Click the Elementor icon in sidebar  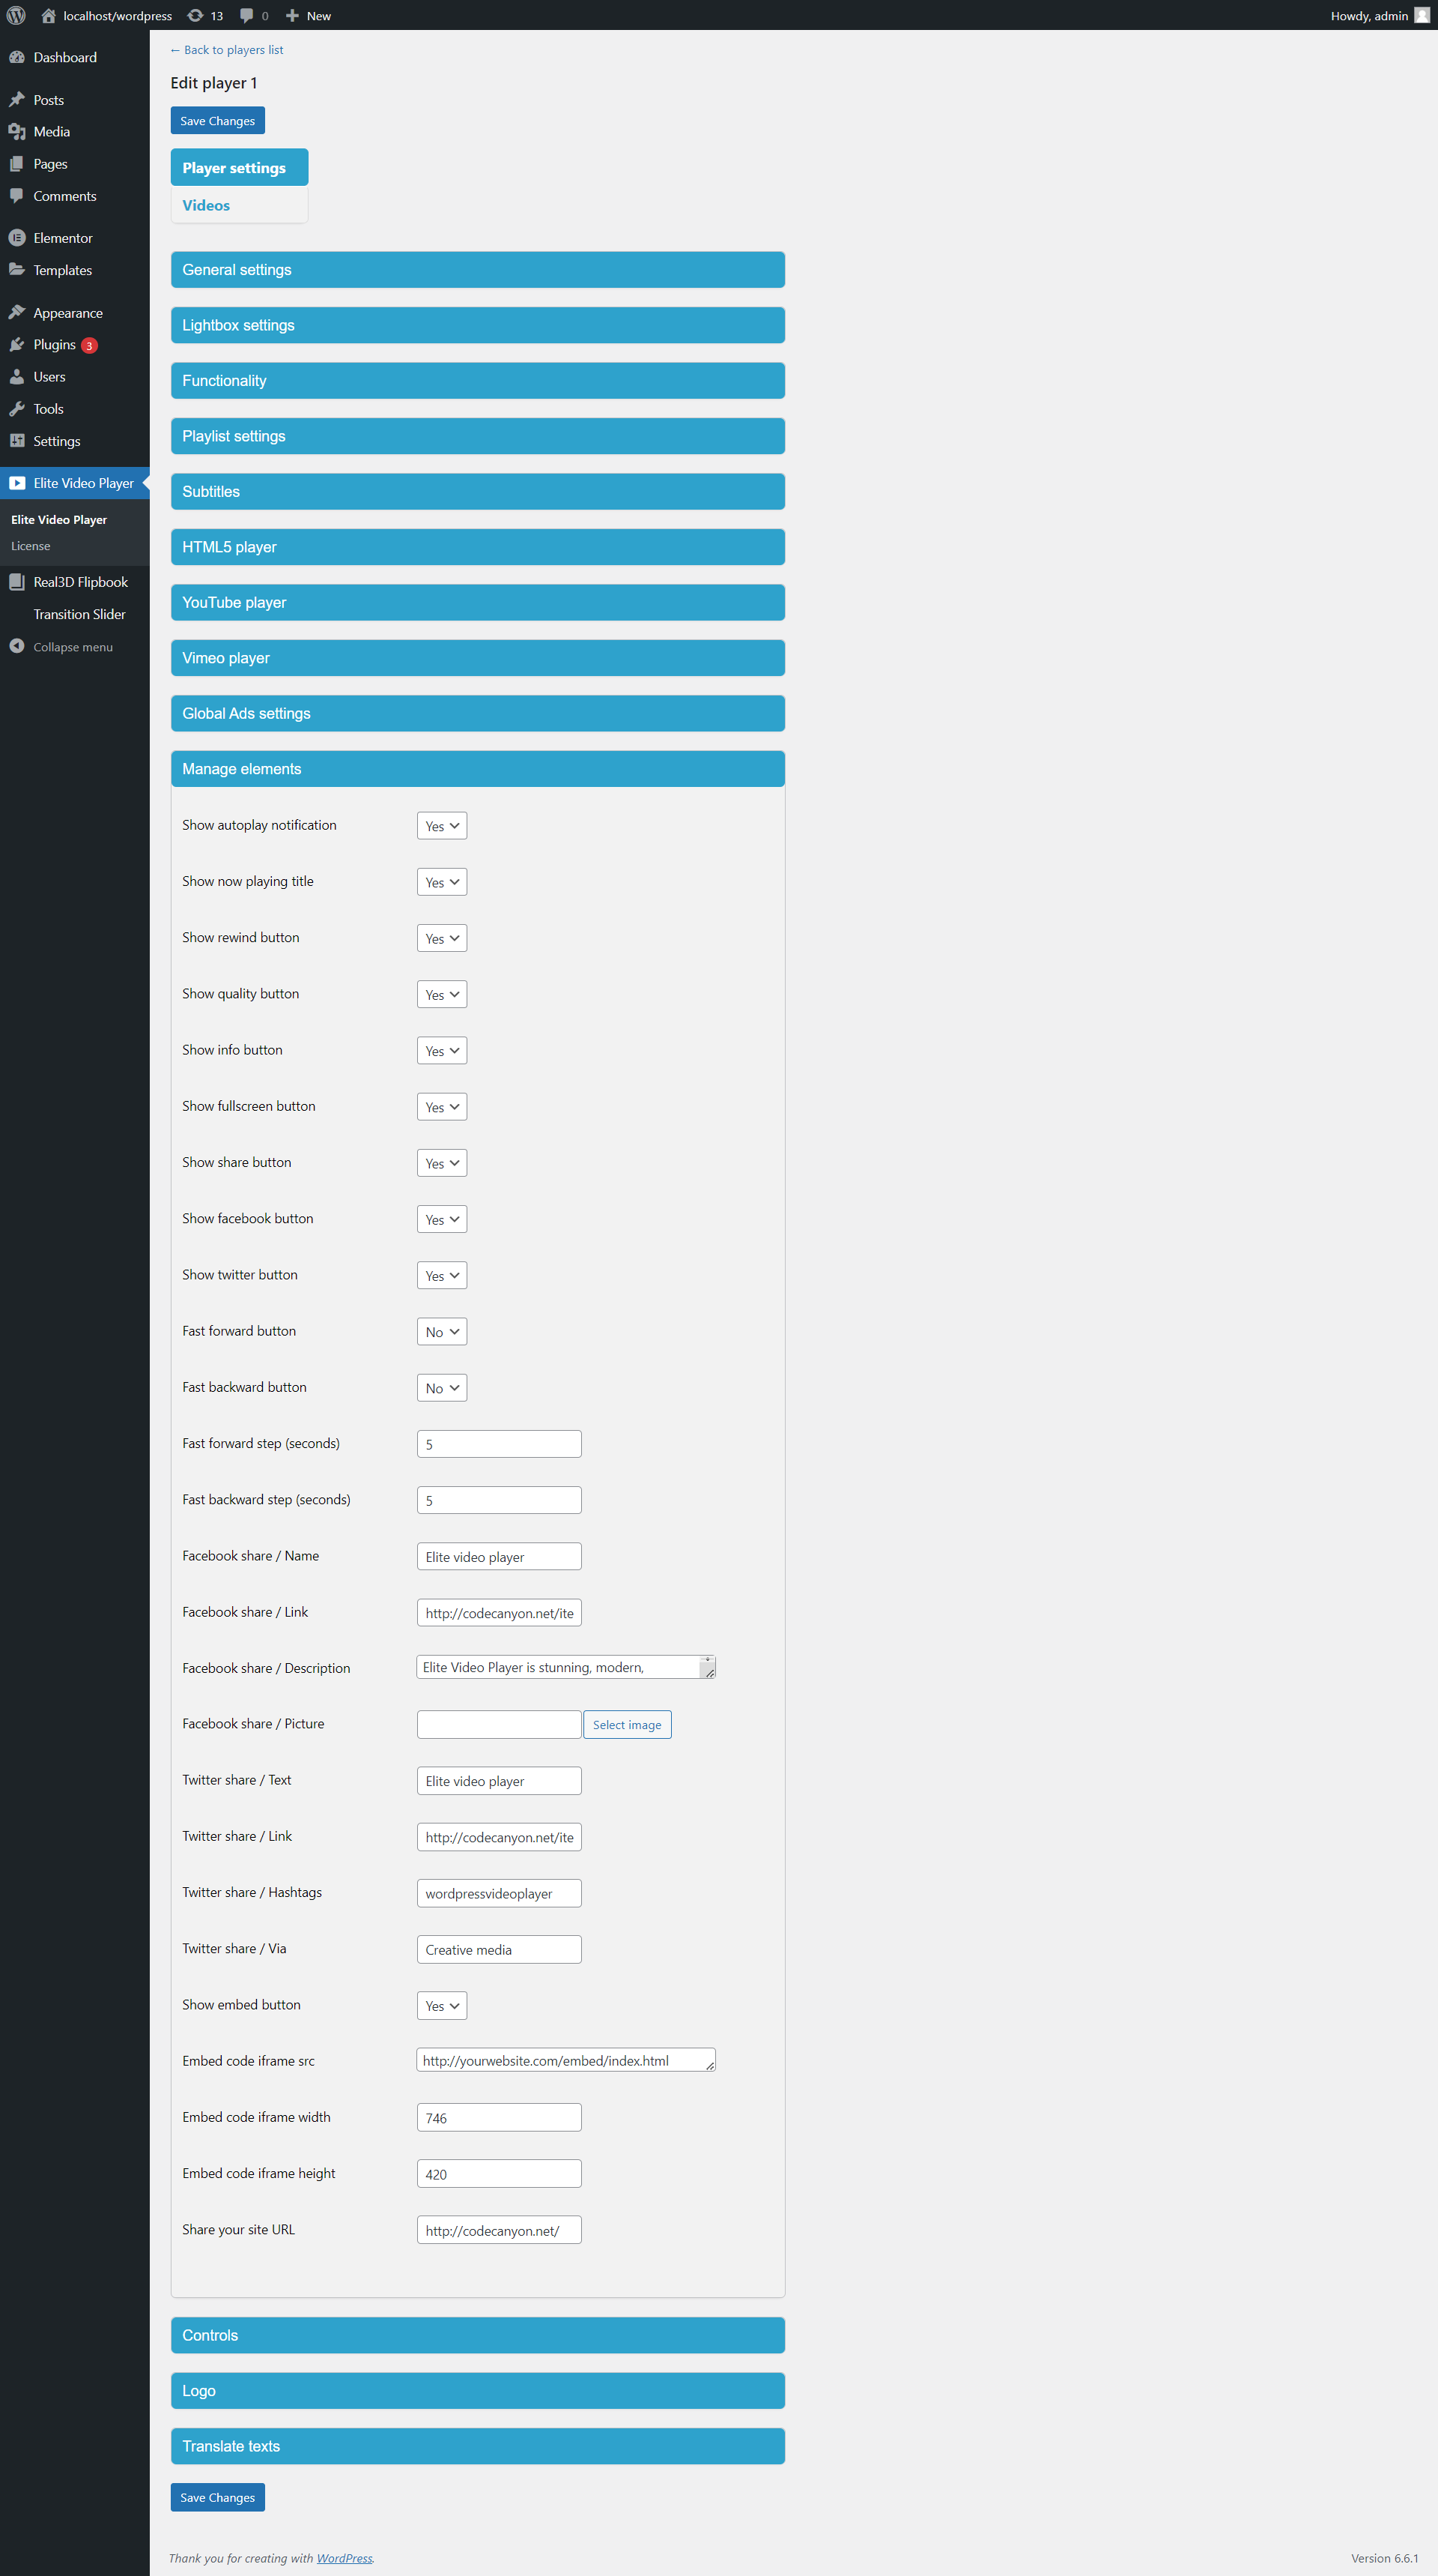point(17,238)
